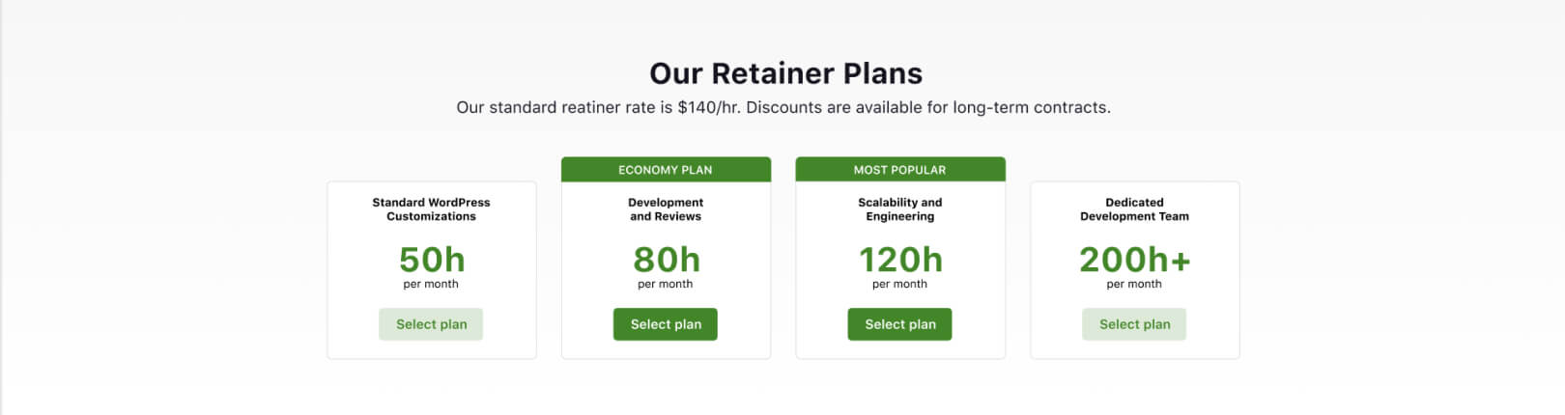Click the Development and Reviews title
1565x415 pixels.
point(666,209)
